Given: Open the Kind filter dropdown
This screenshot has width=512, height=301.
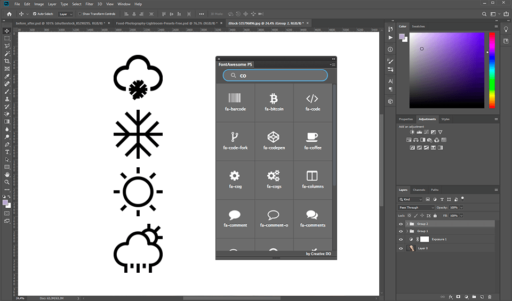Looking at the screenshot, I should (410, 199).
